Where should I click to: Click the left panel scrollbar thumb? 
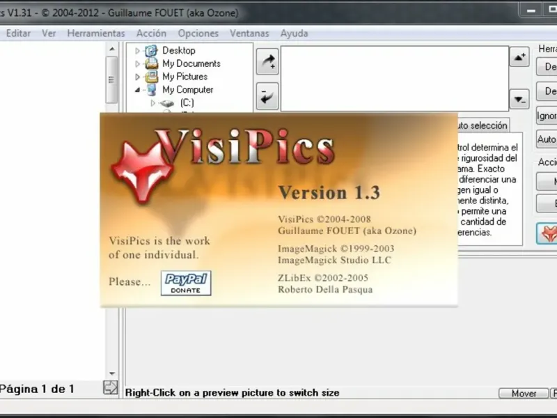click(x=111, y=79)
